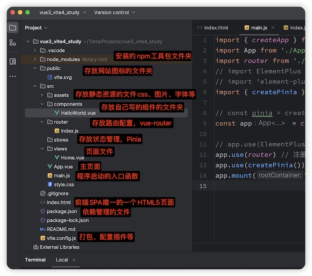This screenshot has width=312, height=276.
Task: Click the CSS icon of style.css
Action: pos(50,184)
